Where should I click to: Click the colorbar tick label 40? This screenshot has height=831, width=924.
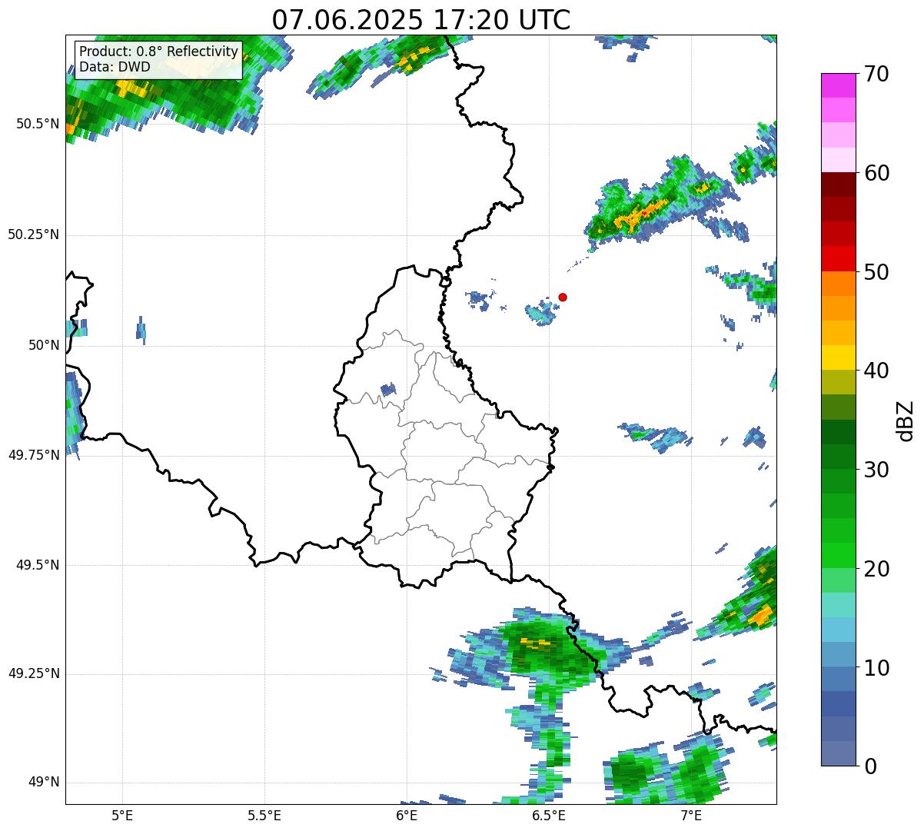877,371
